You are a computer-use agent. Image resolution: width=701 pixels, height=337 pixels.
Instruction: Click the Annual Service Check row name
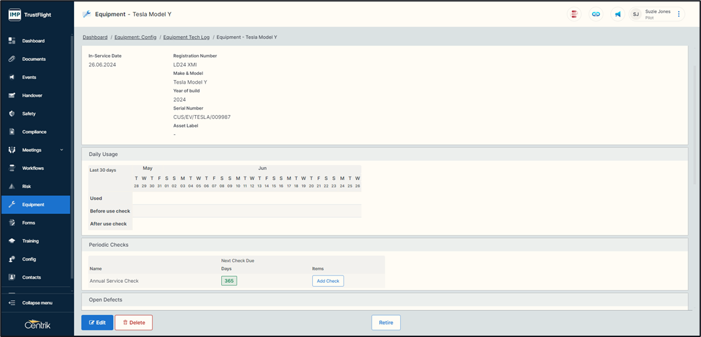pos(114,281)
